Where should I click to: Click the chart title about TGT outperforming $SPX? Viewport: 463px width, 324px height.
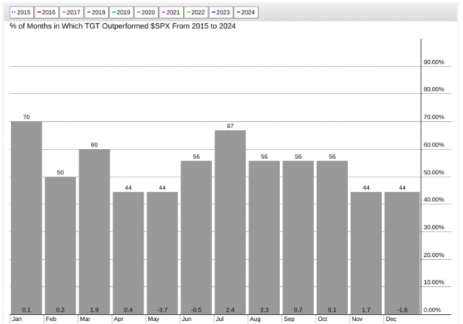(123, 26)
